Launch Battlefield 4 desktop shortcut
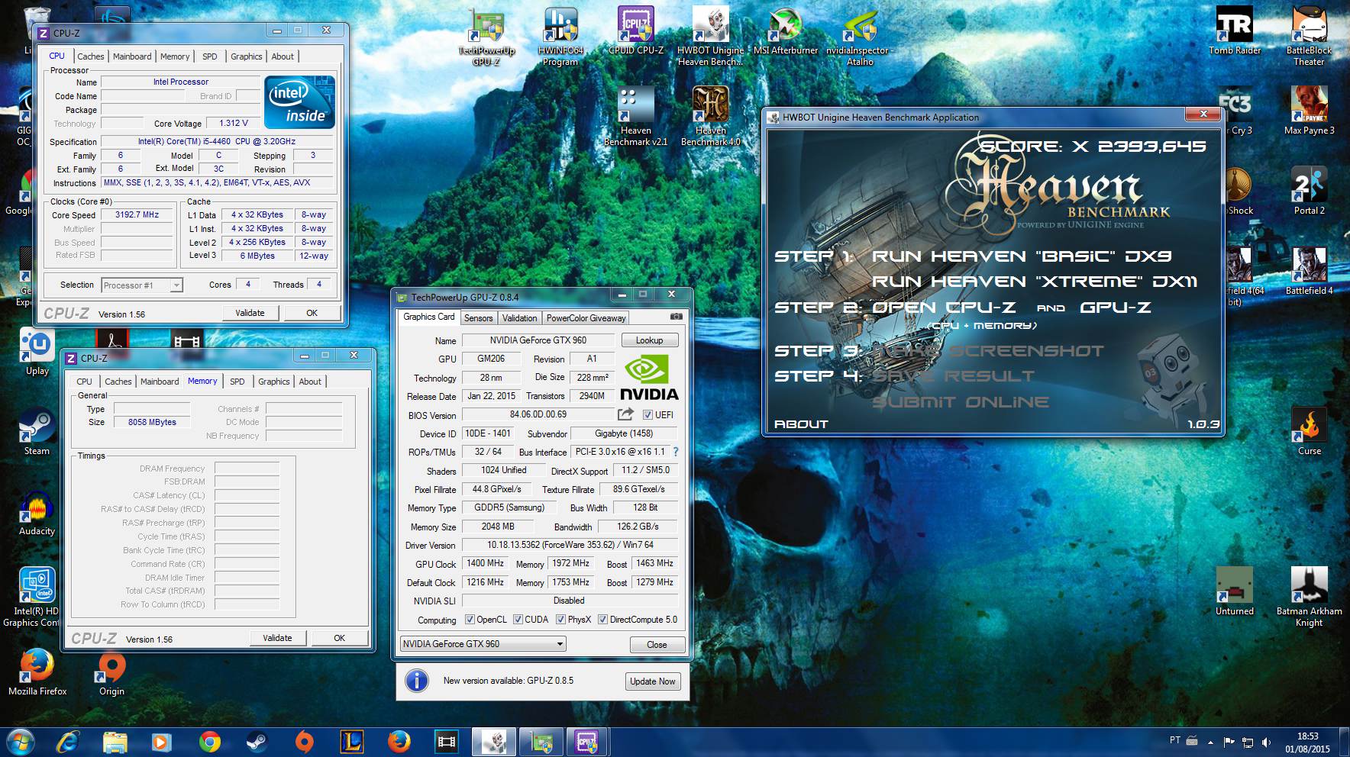Screen dimensions: 1350x757 tap(1309, 272)
